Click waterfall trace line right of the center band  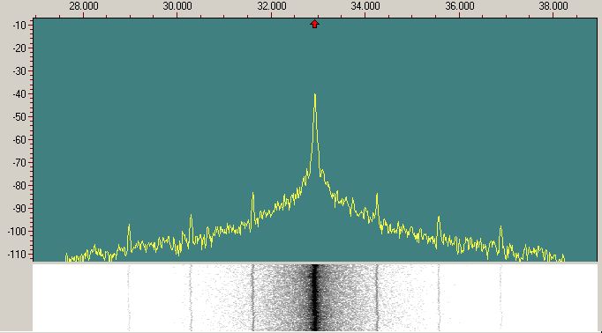(x=377, y=298)
